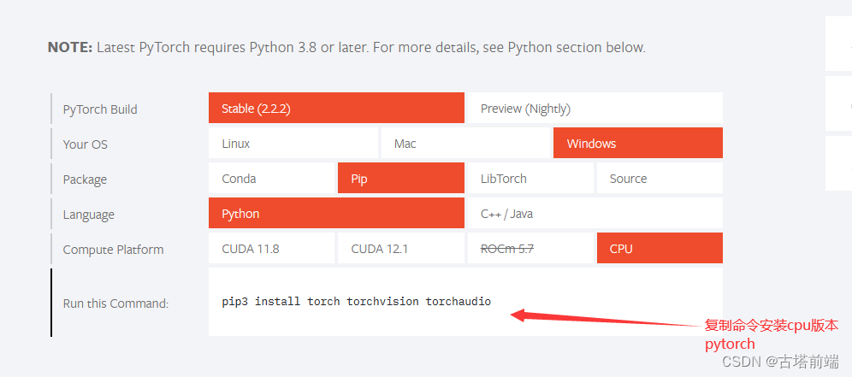Click the Your OS row label
852x377 pixels.
pyautogui.click(x=86, y=144)
